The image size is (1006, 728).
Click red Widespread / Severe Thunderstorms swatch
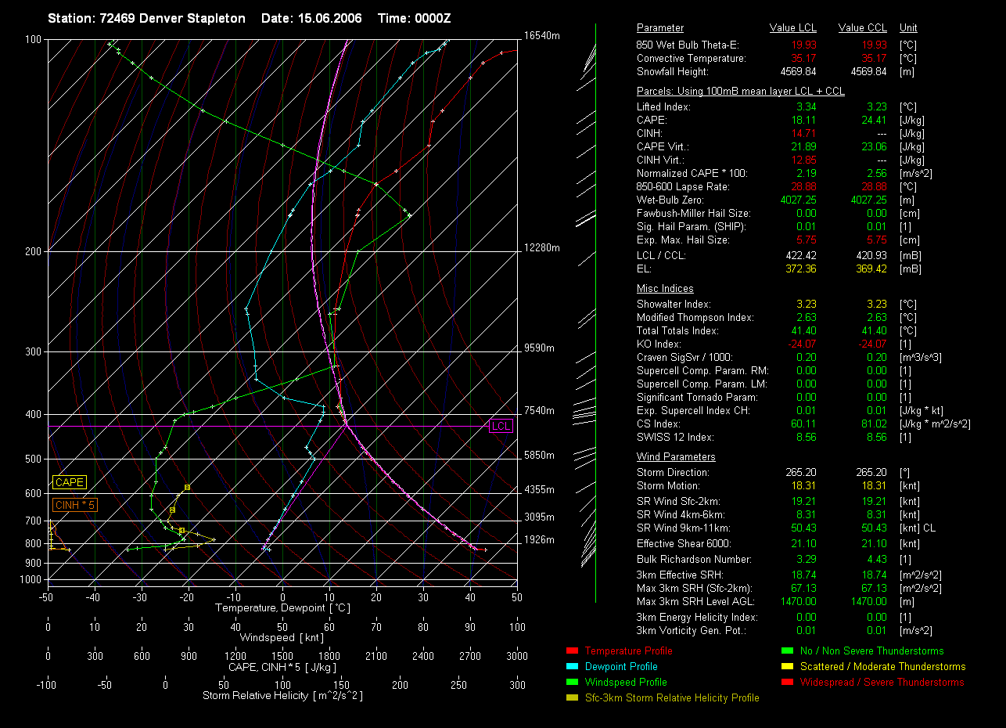tap(787, 683)
